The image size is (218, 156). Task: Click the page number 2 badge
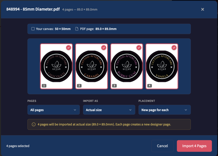(79, 85)
